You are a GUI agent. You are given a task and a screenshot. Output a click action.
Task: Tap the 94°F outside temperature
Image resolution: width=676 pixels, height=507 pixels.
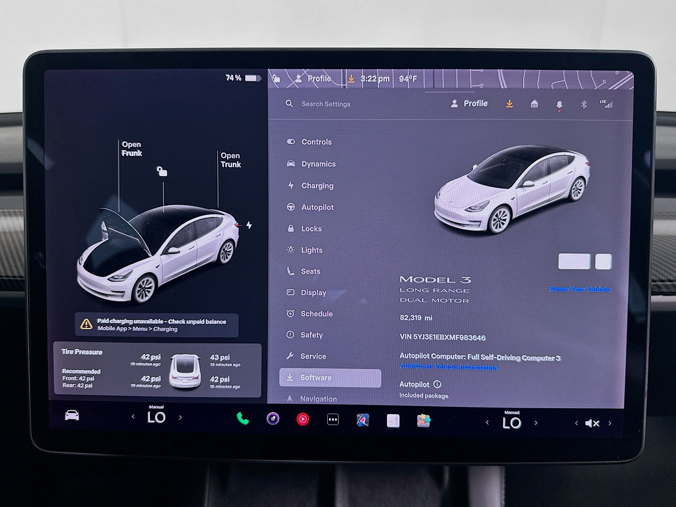408,79
